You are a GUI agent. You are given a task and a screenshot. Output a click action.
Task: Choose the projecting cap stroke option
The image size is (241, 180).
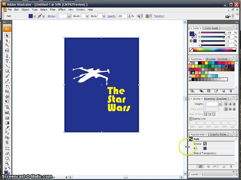[x=234, y=104]
